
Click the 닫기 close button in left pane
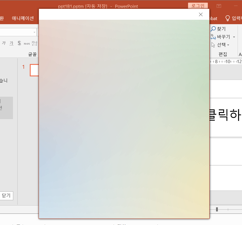tap(6, 196)
